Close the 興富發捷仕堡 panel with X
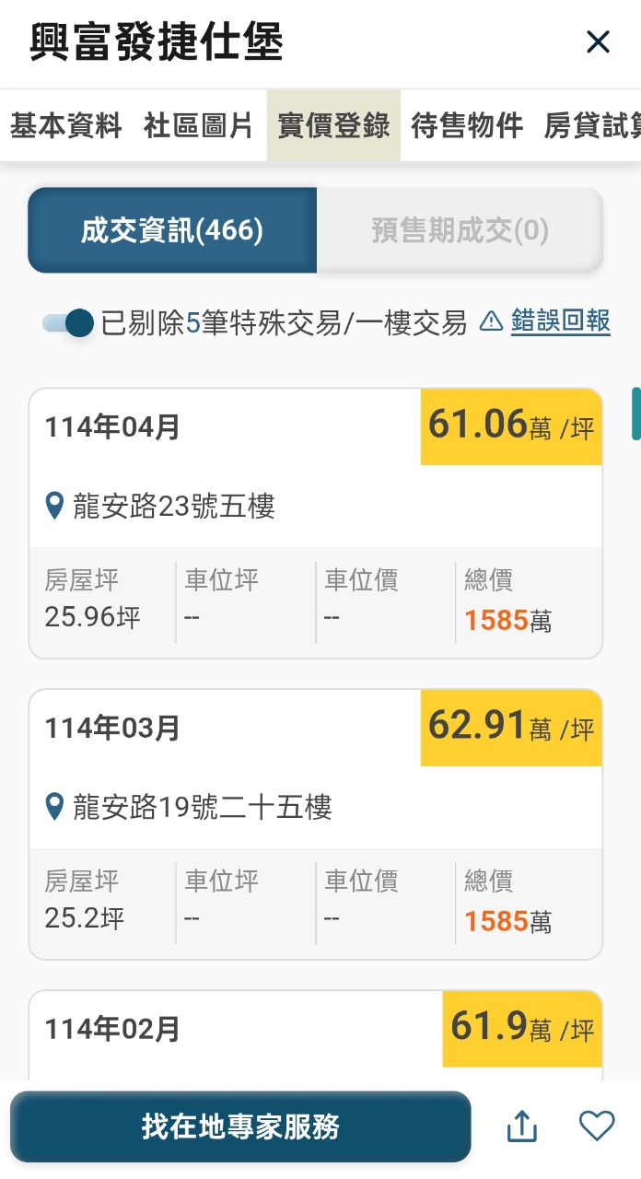The image size is (641, 1179). point(599,42)
